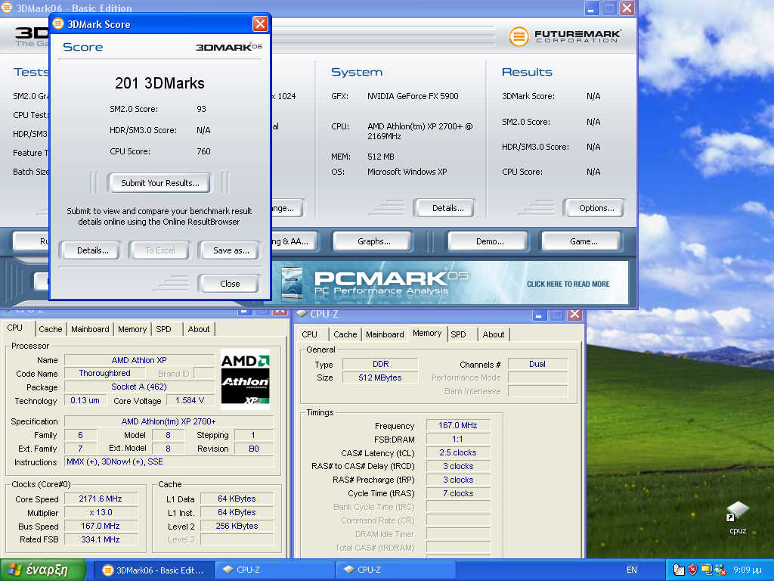
Task: Minimize the right CPU-Z window
Action: [539, 315]
